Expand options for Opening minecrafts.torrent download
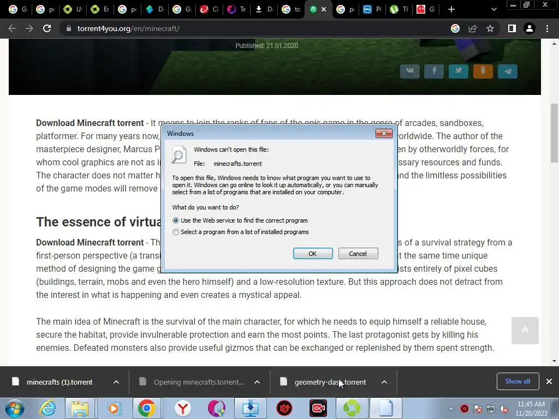 pyautogui.click(x=257, y=382)
